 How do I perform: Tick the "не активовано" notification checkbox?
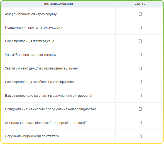click(x=140, y=95)
